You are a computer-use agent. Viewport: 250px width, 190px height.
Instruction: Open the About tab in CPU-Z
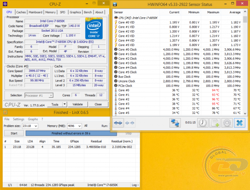click(99, 12)
